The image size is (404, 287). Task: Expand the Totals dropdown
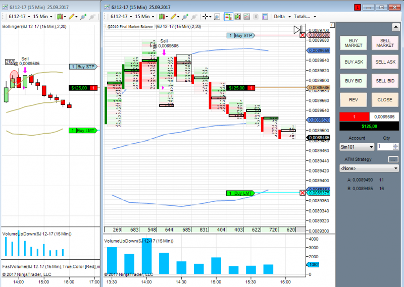(305, 17)
